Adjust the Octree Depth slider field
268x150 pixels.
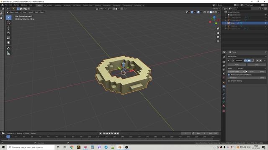point(237,72)
